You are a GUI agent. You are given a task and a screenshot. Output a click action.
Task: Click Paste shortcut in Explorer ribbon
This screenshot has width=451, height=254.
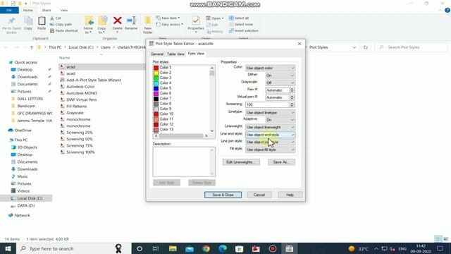(x=63, y=30)
